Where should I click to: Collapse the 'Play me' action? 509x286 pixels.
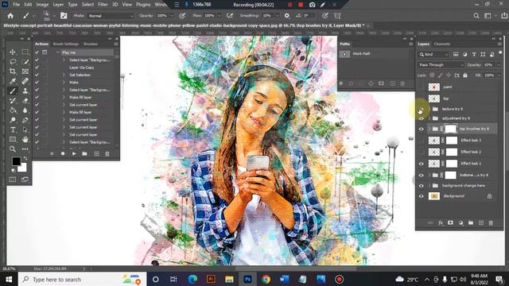pyautogui.click(x=58, y=52)
